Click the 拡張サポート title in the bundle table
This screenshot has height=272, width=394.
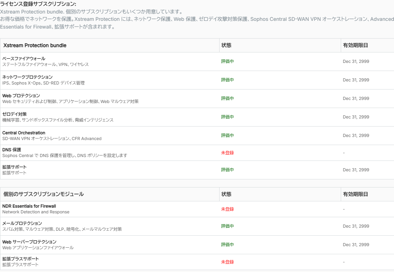tap(14, 167)
